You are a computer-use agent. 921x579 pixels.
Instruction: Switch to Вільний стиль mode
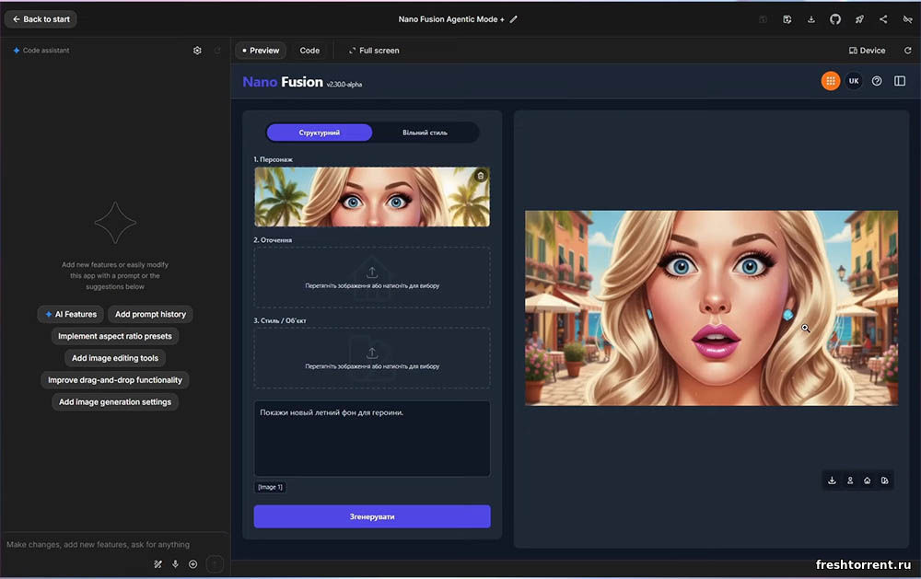(x=425, y=133)
